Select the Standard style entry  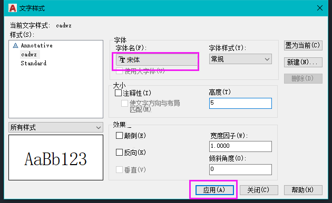coord(33,63)
